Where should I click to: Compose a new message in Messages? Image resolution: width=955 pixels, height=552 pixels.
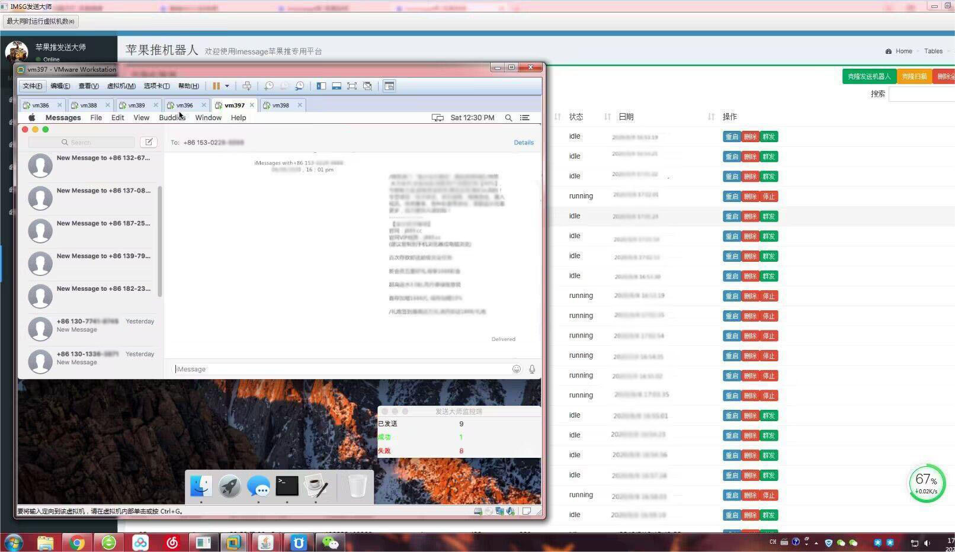(x=149, y=142)
